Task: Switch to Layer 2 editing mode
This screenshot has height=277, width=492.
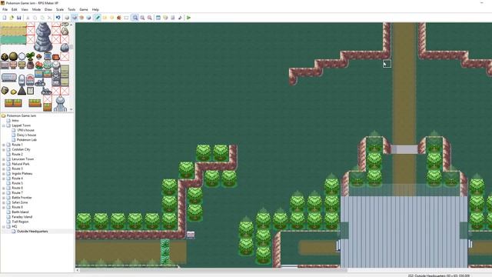Action: point(75,18)
